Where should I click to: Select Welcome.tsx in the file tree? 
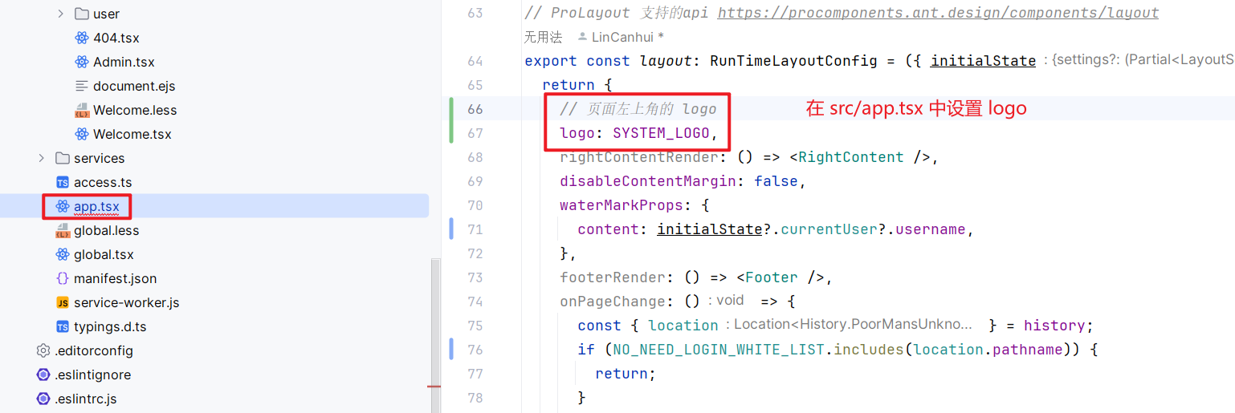click(x=132, y=134)
